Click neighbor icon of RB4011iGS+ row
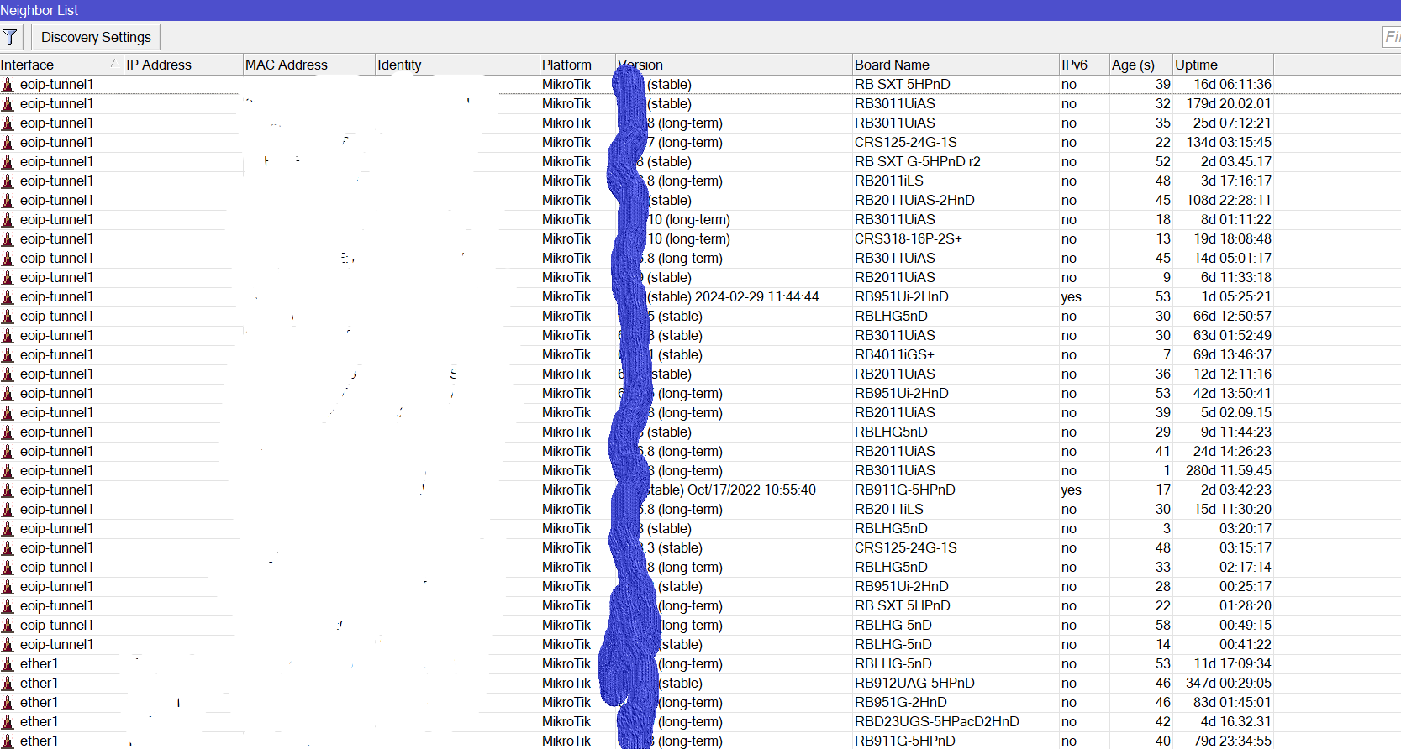The width and height of the screenshot is (1401, 749). [8, 354]
